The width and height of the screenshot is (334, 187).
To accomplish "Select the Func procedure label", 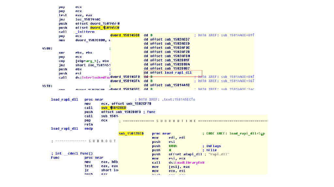I will tap(55, 157).
